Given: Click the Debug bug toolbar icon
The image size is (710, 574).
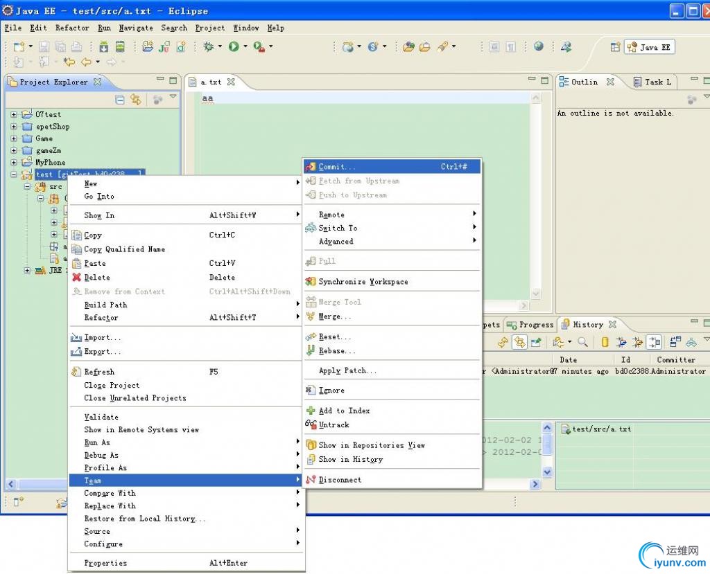Looking at the screenshot, I should (208, 46).
